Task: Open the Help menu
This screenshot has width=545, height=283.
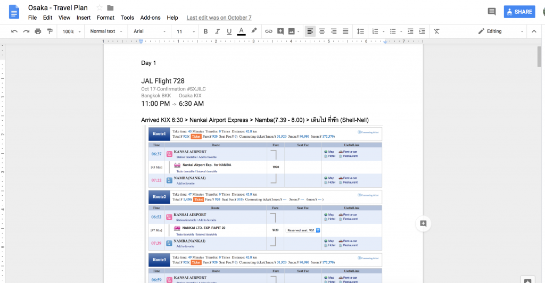Action: (x=172, y=18)
